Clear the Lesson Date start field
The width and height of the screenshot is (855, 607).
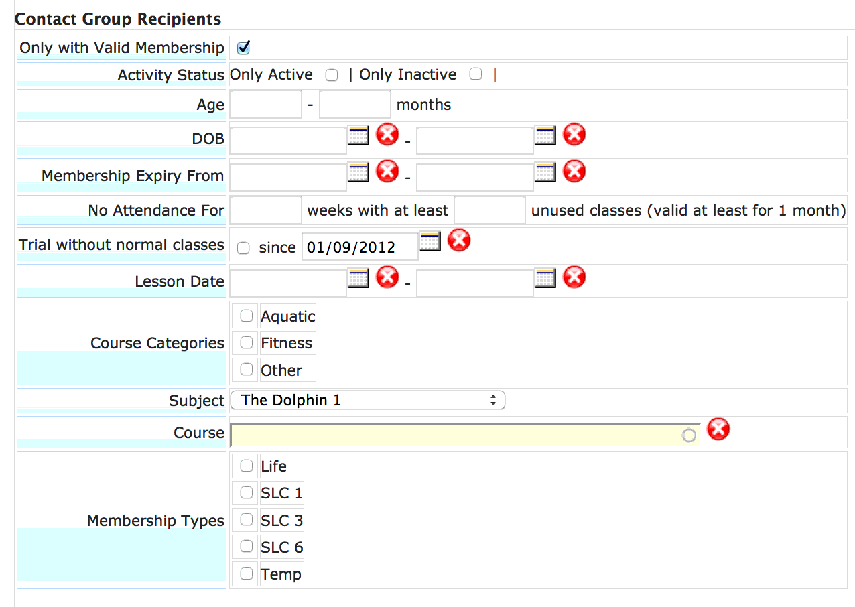387,277
